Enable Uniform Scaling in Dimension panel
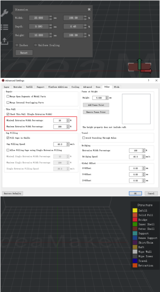This screenshot has height=292, width=160. pyautogui.click(x=35, y=45)
